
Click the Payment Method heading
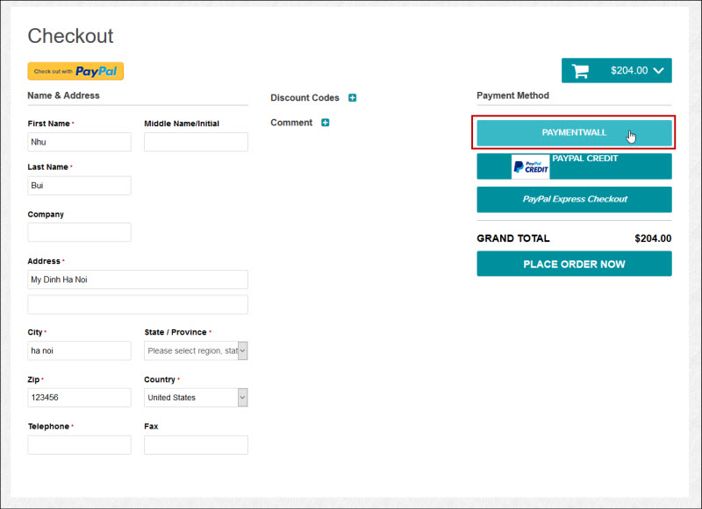pyautogui.click(x=512, y=95)
